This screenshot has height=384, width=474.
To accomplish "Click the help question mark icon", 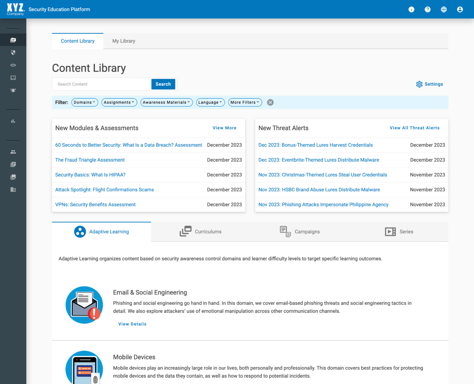I will [427, 10].
